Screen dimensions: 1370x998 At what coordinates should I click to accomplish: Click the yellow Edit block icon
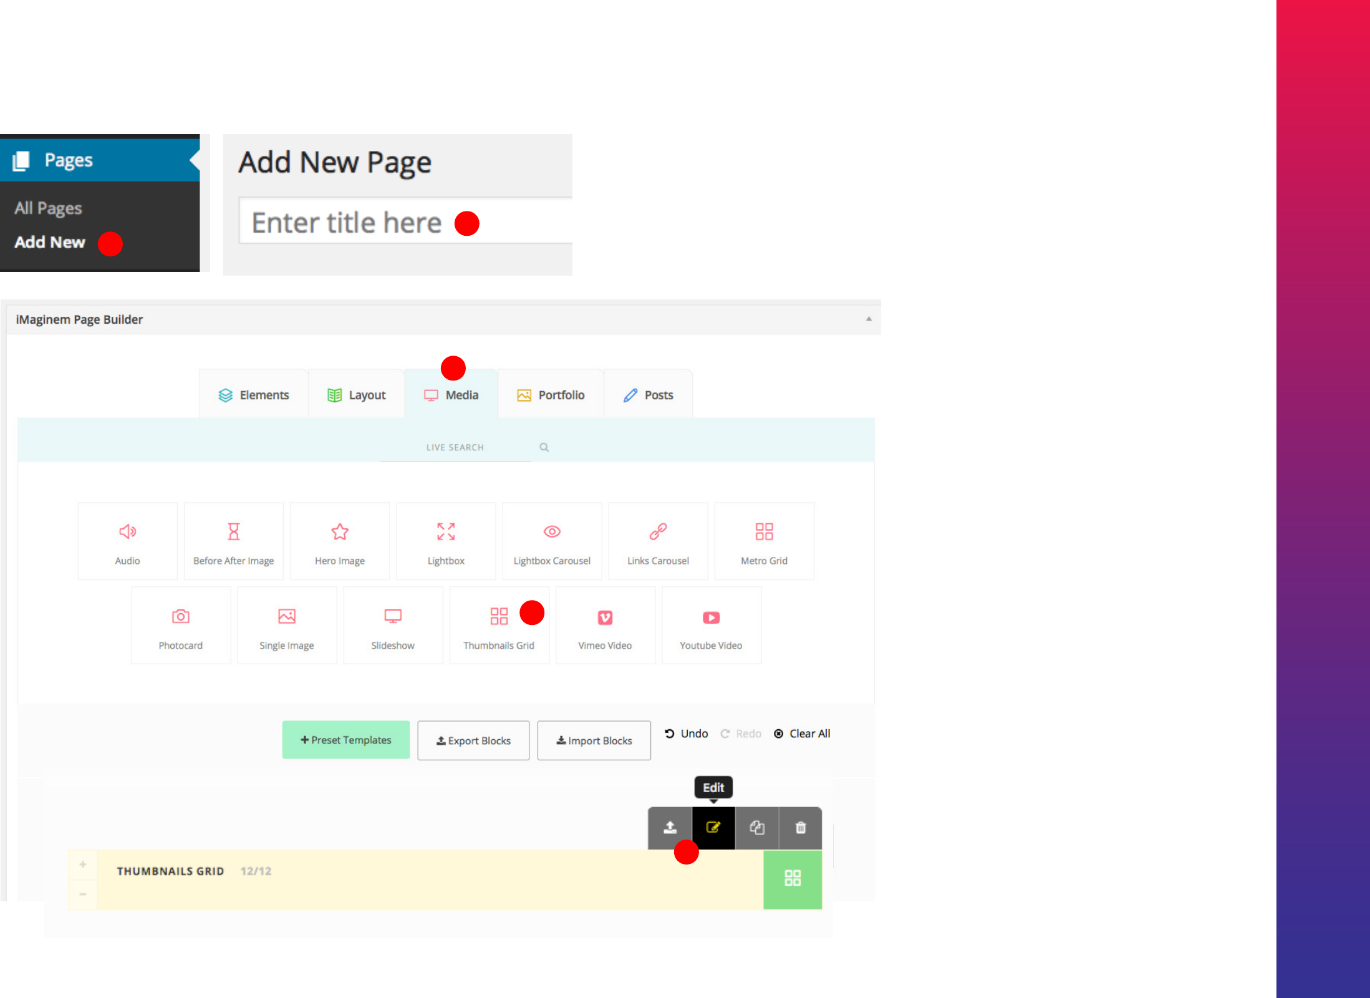pos(713,828)
